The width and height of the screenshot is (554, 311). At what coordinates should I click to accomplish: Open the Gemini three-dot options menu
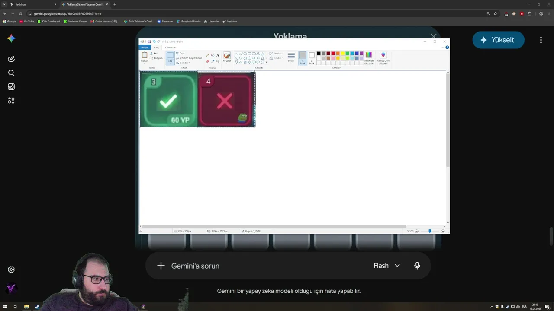click(x=541, y=40)
